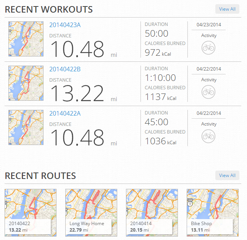This screenshot has width=247, height=240.
Task: Click map thumbnail of 20140423A workout
Action: pyautogui.click(x=26, y=39)
